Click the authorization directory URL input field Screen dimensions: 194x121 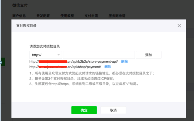(x=99, y=55)
